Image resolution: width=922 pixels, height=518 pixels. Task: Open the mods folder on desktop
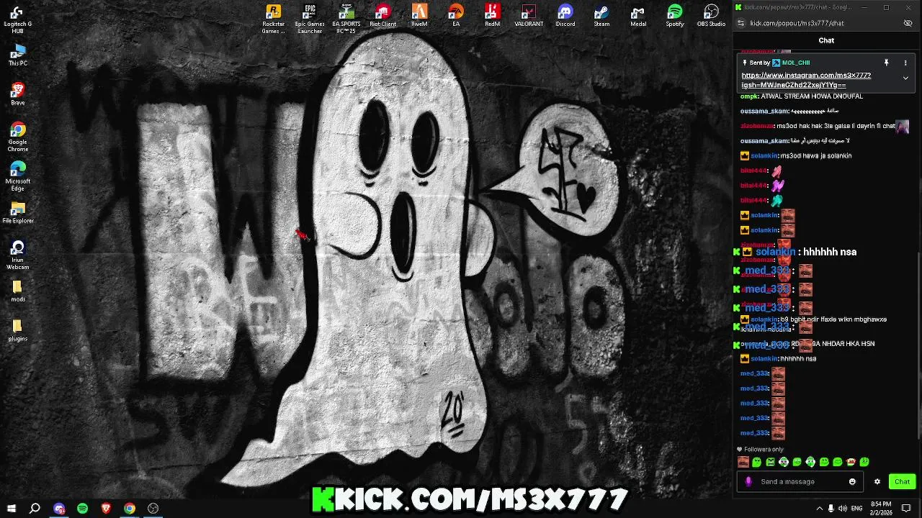click(x=17, y=291)
